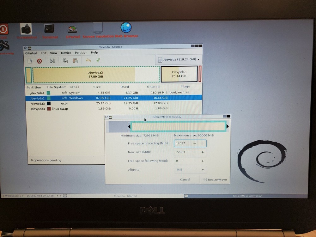Click the '0 operations pending' status text
This screenshot has width=316, height=237.
(x=46, y=161)
